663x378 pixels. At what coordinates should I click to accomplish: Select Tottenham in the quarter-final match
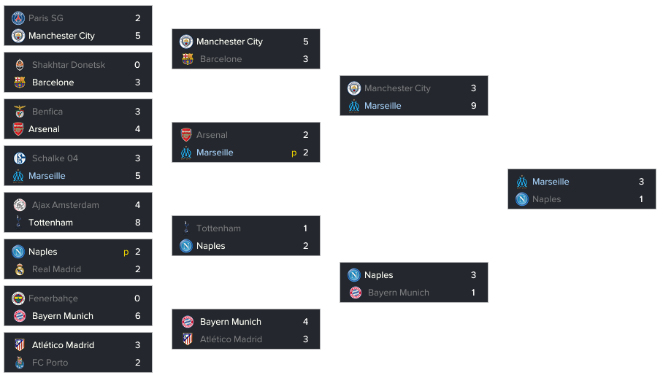(x=218, y=228)
